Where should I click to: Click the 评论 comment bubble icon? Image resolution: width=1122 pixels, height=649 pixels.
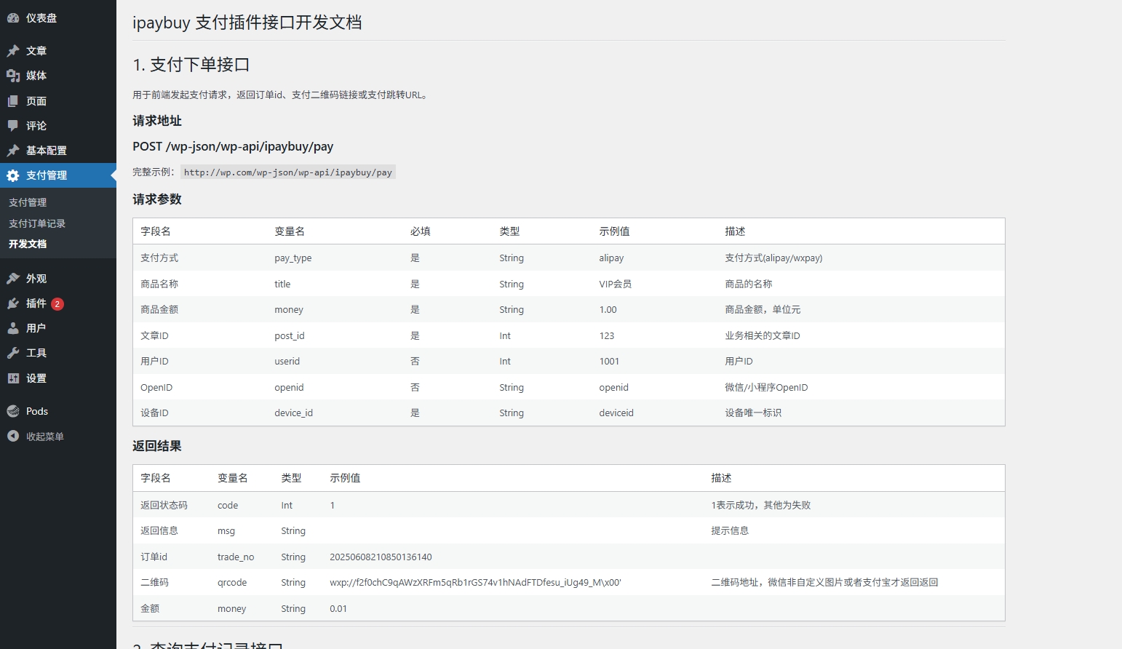tap(13, 126)
